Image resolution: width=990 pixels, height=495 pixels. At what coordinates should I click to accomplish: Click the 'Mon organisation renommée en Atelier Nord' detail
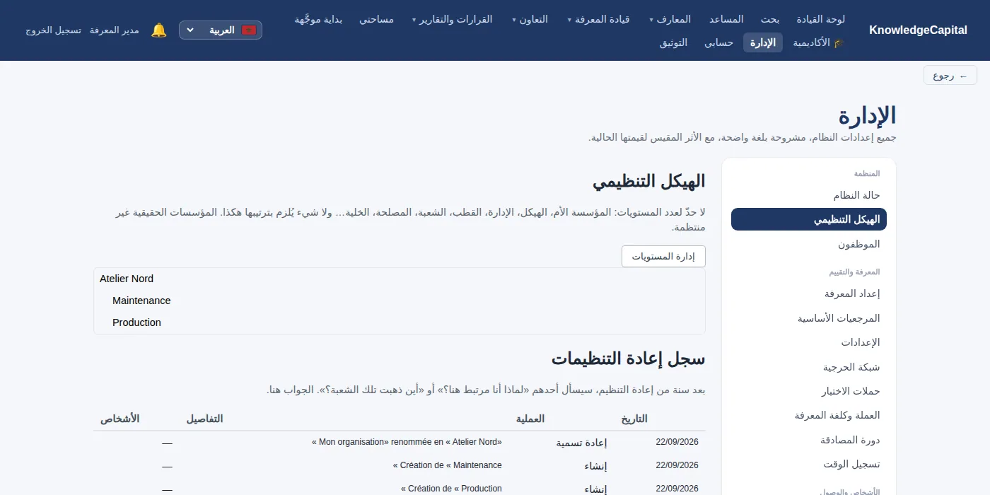407,442
